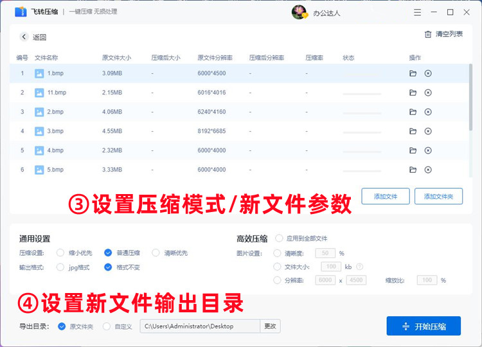Viewport: 482px width, 347px height.
Task: Click the 缩放比 percent input field
Action: point(427,280)
